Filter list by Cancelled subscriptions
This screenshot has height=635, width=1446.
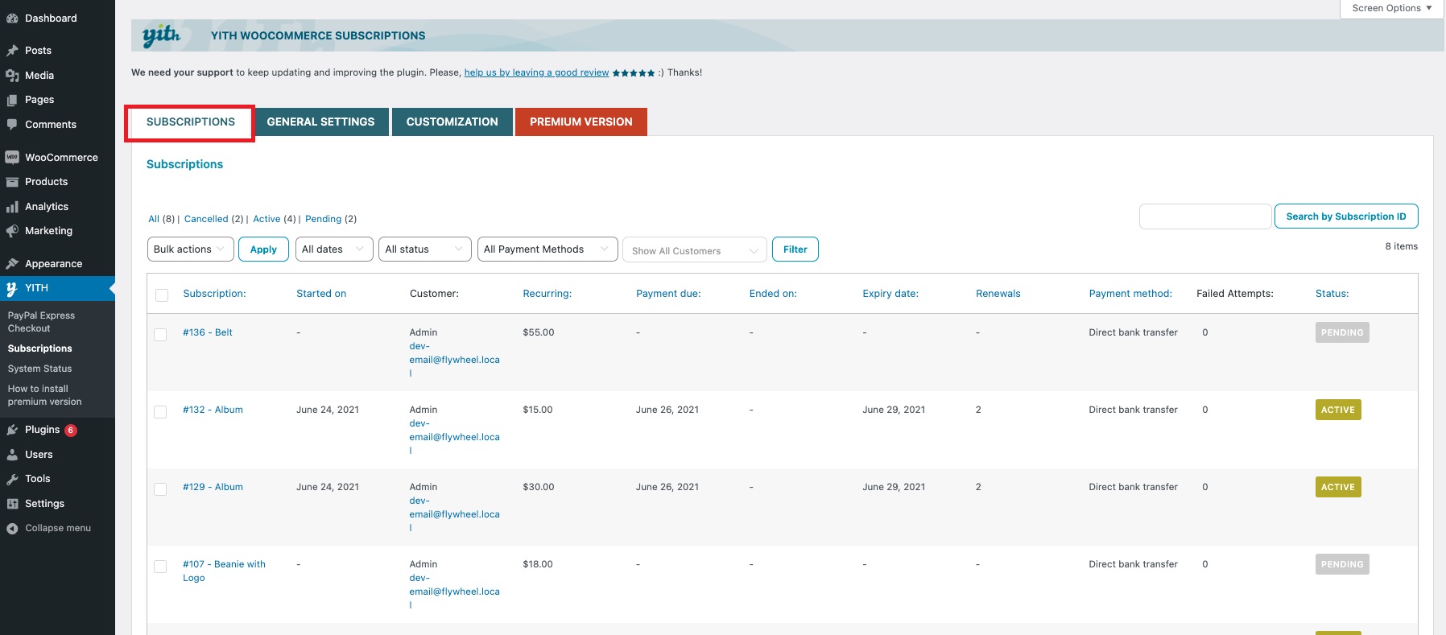click(x=206, y=219)
